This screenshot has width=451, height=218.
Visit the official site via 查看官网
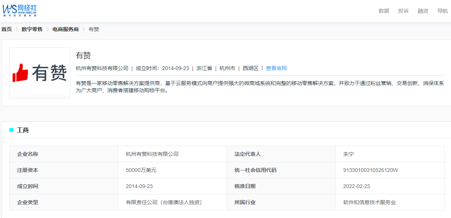[x=276, y=68]
